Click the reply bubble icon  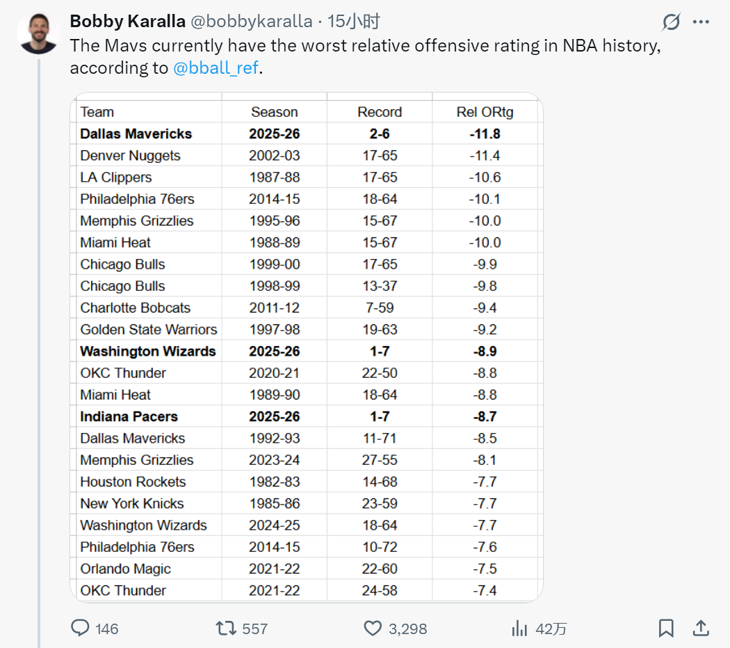pos(79,629)
